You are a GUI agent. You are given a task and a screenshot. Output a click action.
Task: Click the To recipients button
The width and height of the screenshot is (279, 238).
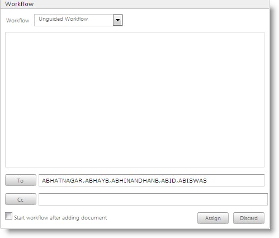click(x=21, y=180)
